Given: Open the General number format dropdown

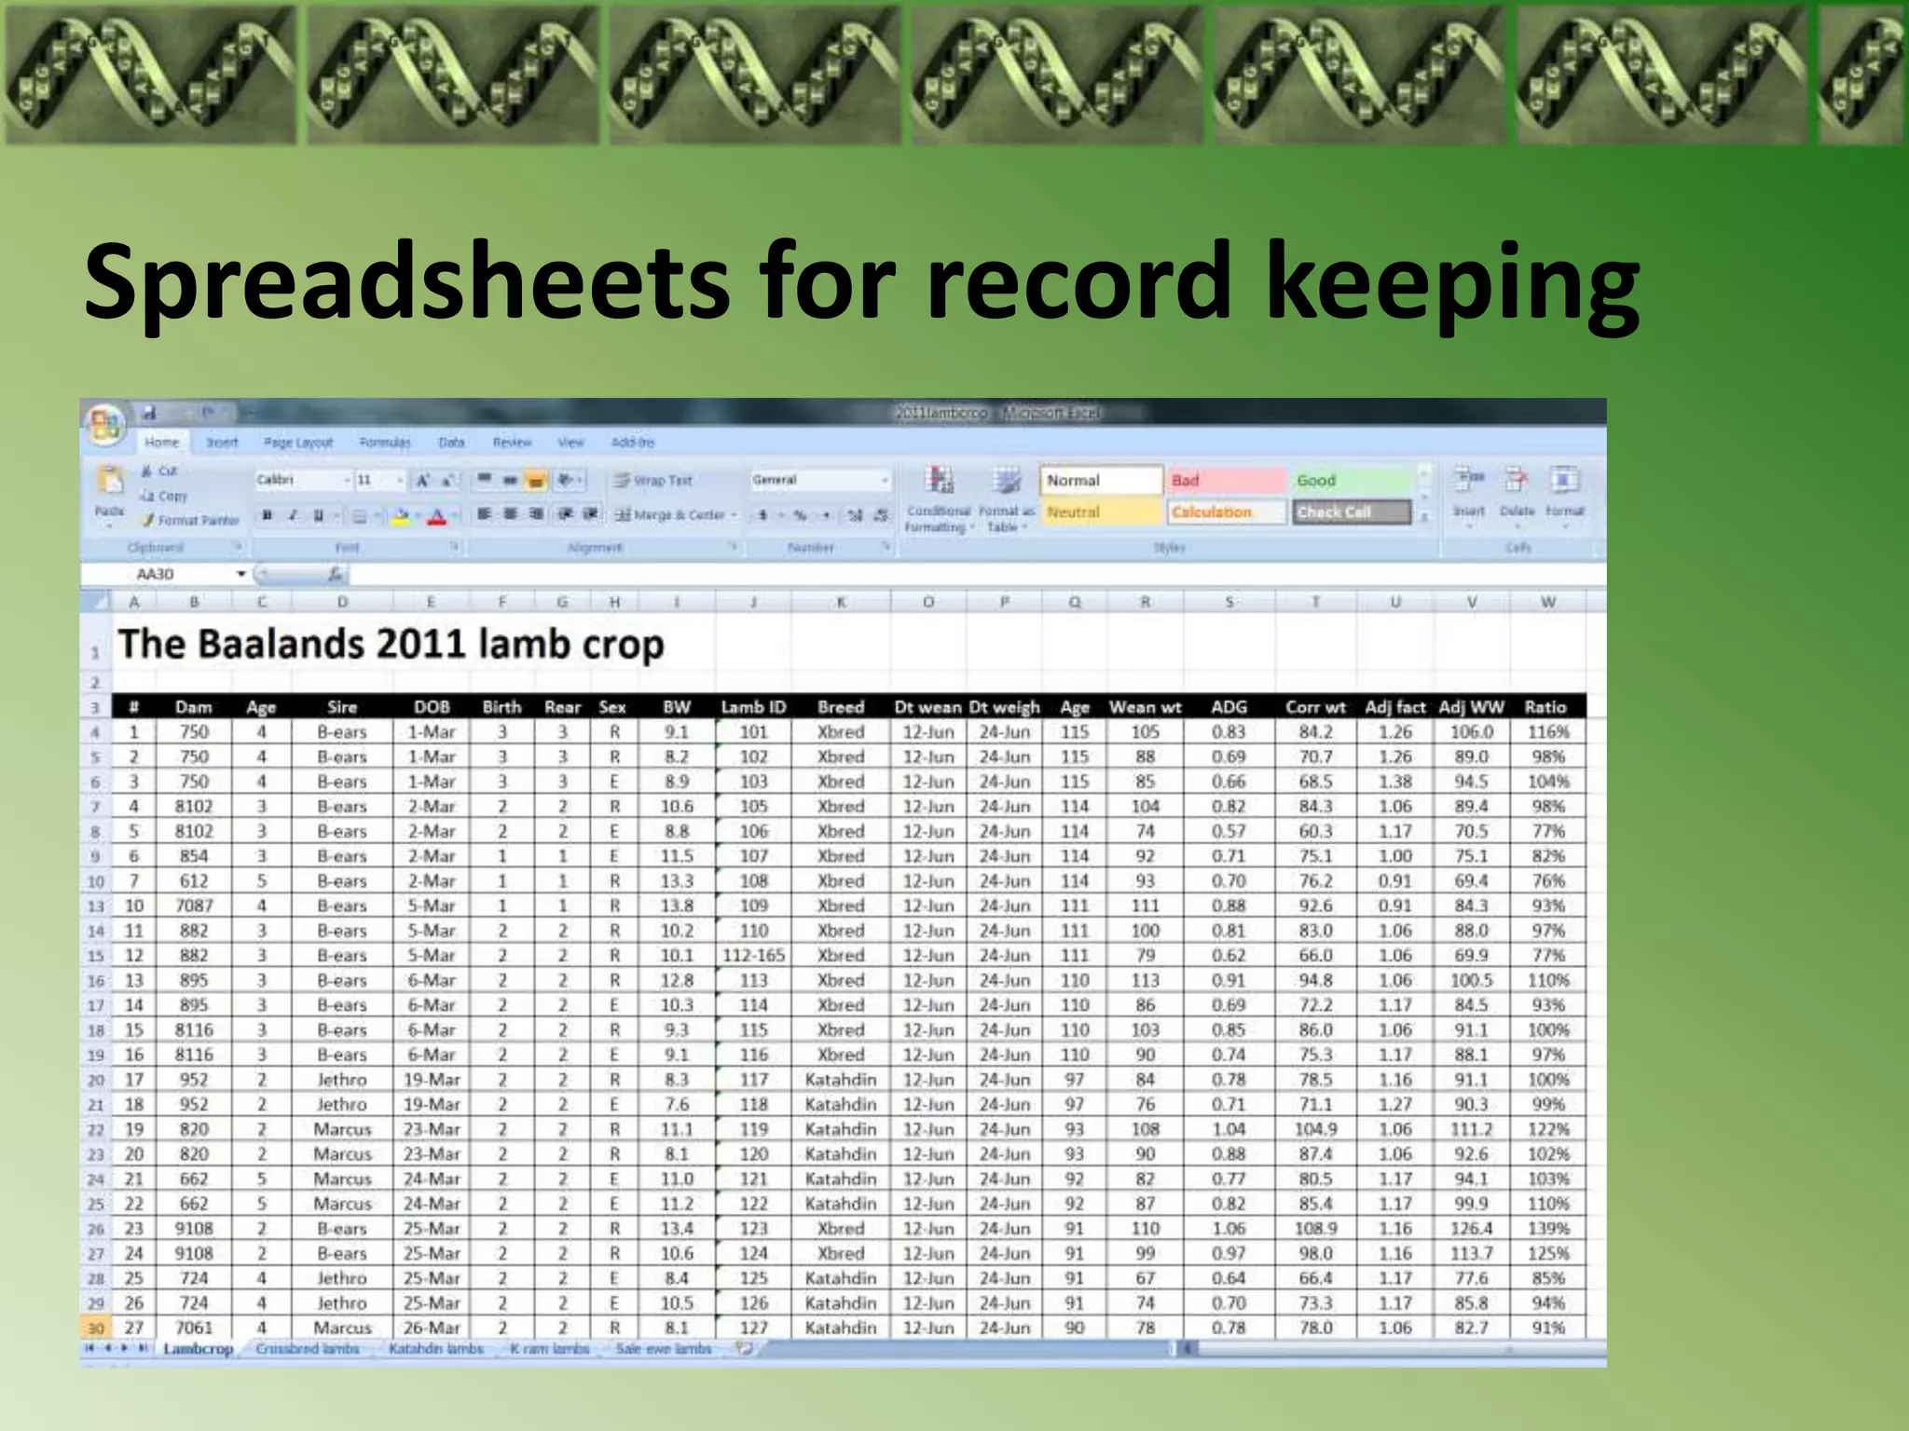Looking at the screenshot, I should pyautogui.click(x=885, y=480).
